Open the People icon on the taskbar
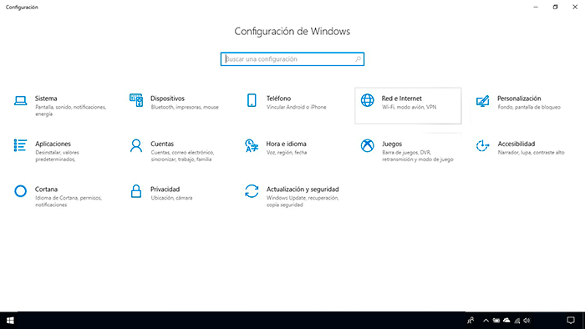Screen dimensions: 585x329 [471, 321]
